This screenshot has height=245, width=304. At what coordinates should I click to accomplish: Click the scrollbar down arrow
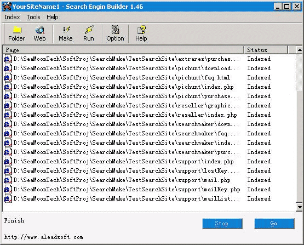[x=300, y=207]
